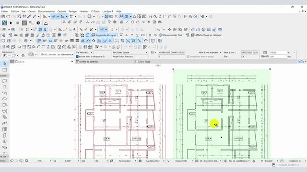Toggle Enregistrer dans le projet checkbox

click(188, 56)
